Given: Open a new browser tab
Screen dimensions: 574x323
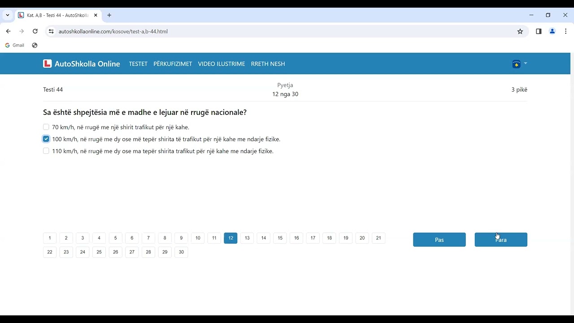Looking at the screenshot, I should pos(109,15).
